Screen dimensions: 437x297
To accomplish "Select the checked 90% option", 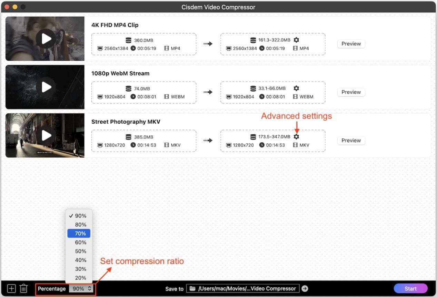I will point(79,216).
